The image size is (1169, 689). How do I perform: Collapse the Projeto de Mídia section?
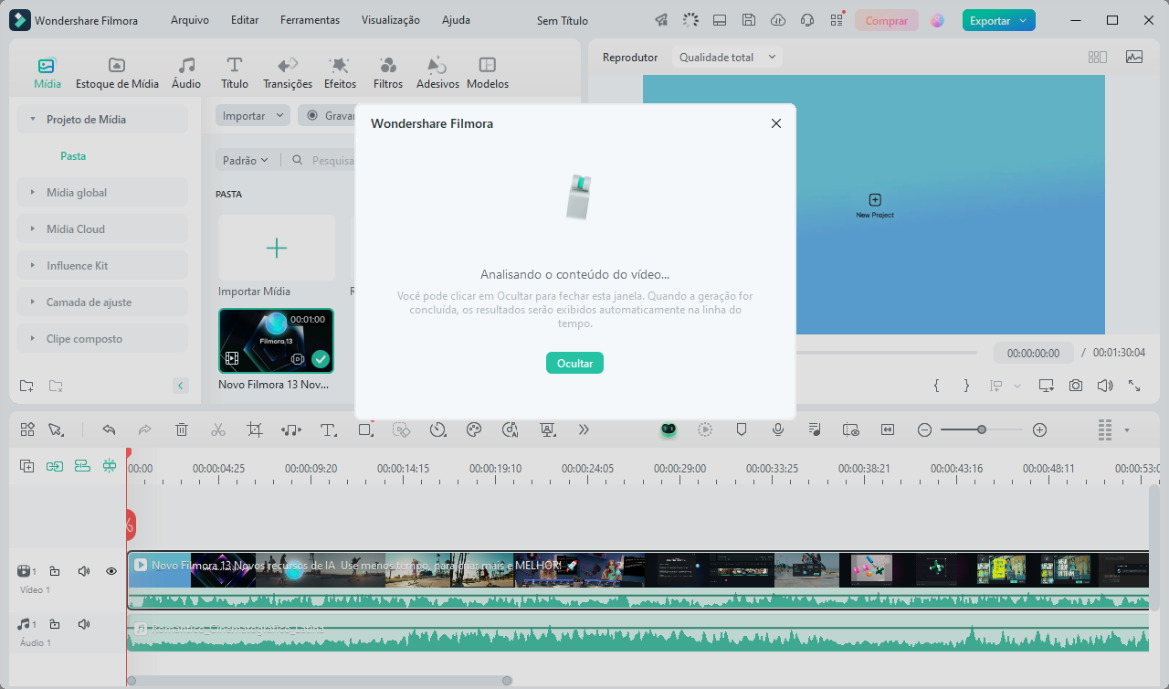tap(102, 119)
